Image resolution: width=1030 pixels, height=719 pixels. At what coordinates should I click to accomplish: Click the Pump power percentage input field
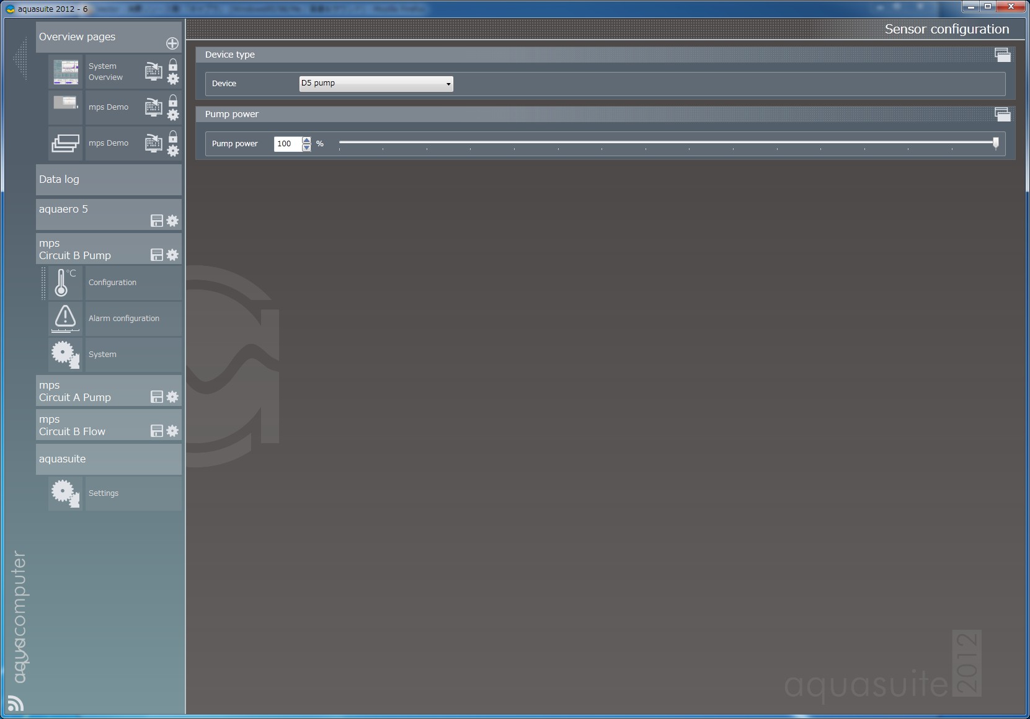(288, 144)
